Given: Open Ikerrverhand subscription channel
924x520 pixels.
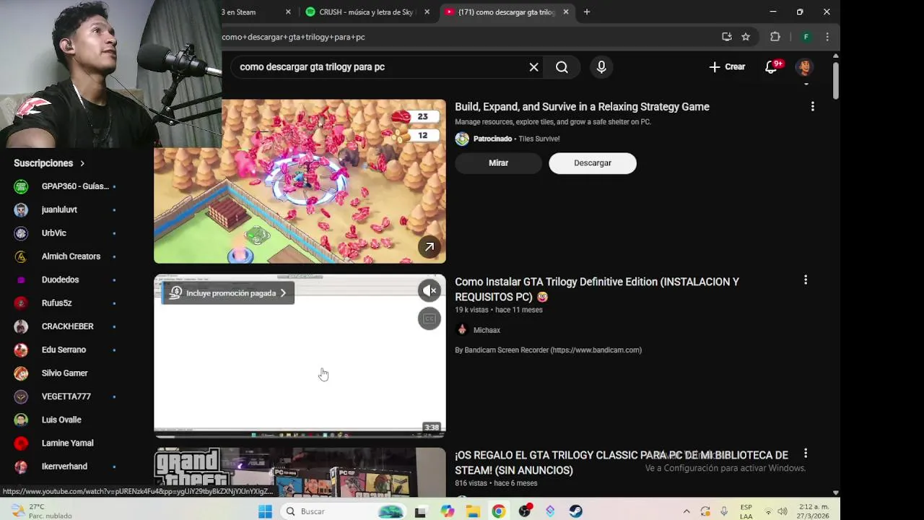Looking at the screenshot, I should click(65, 467).
